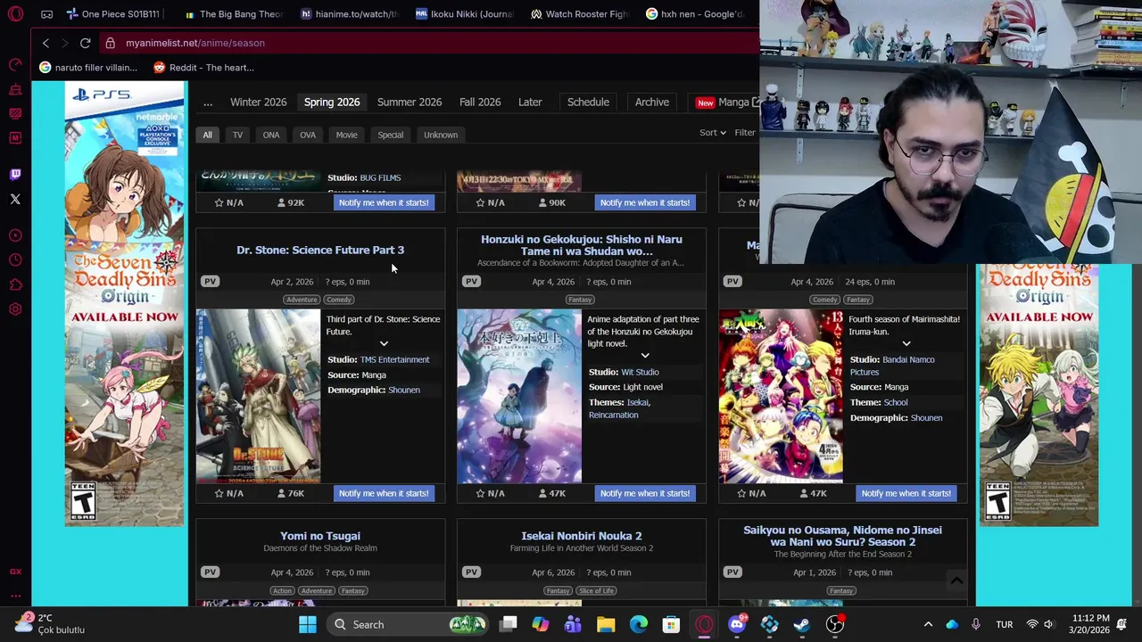The image size is (1142, 642).
Task: Open the Opera menu logo button
Action: click(x=15, y=14)
